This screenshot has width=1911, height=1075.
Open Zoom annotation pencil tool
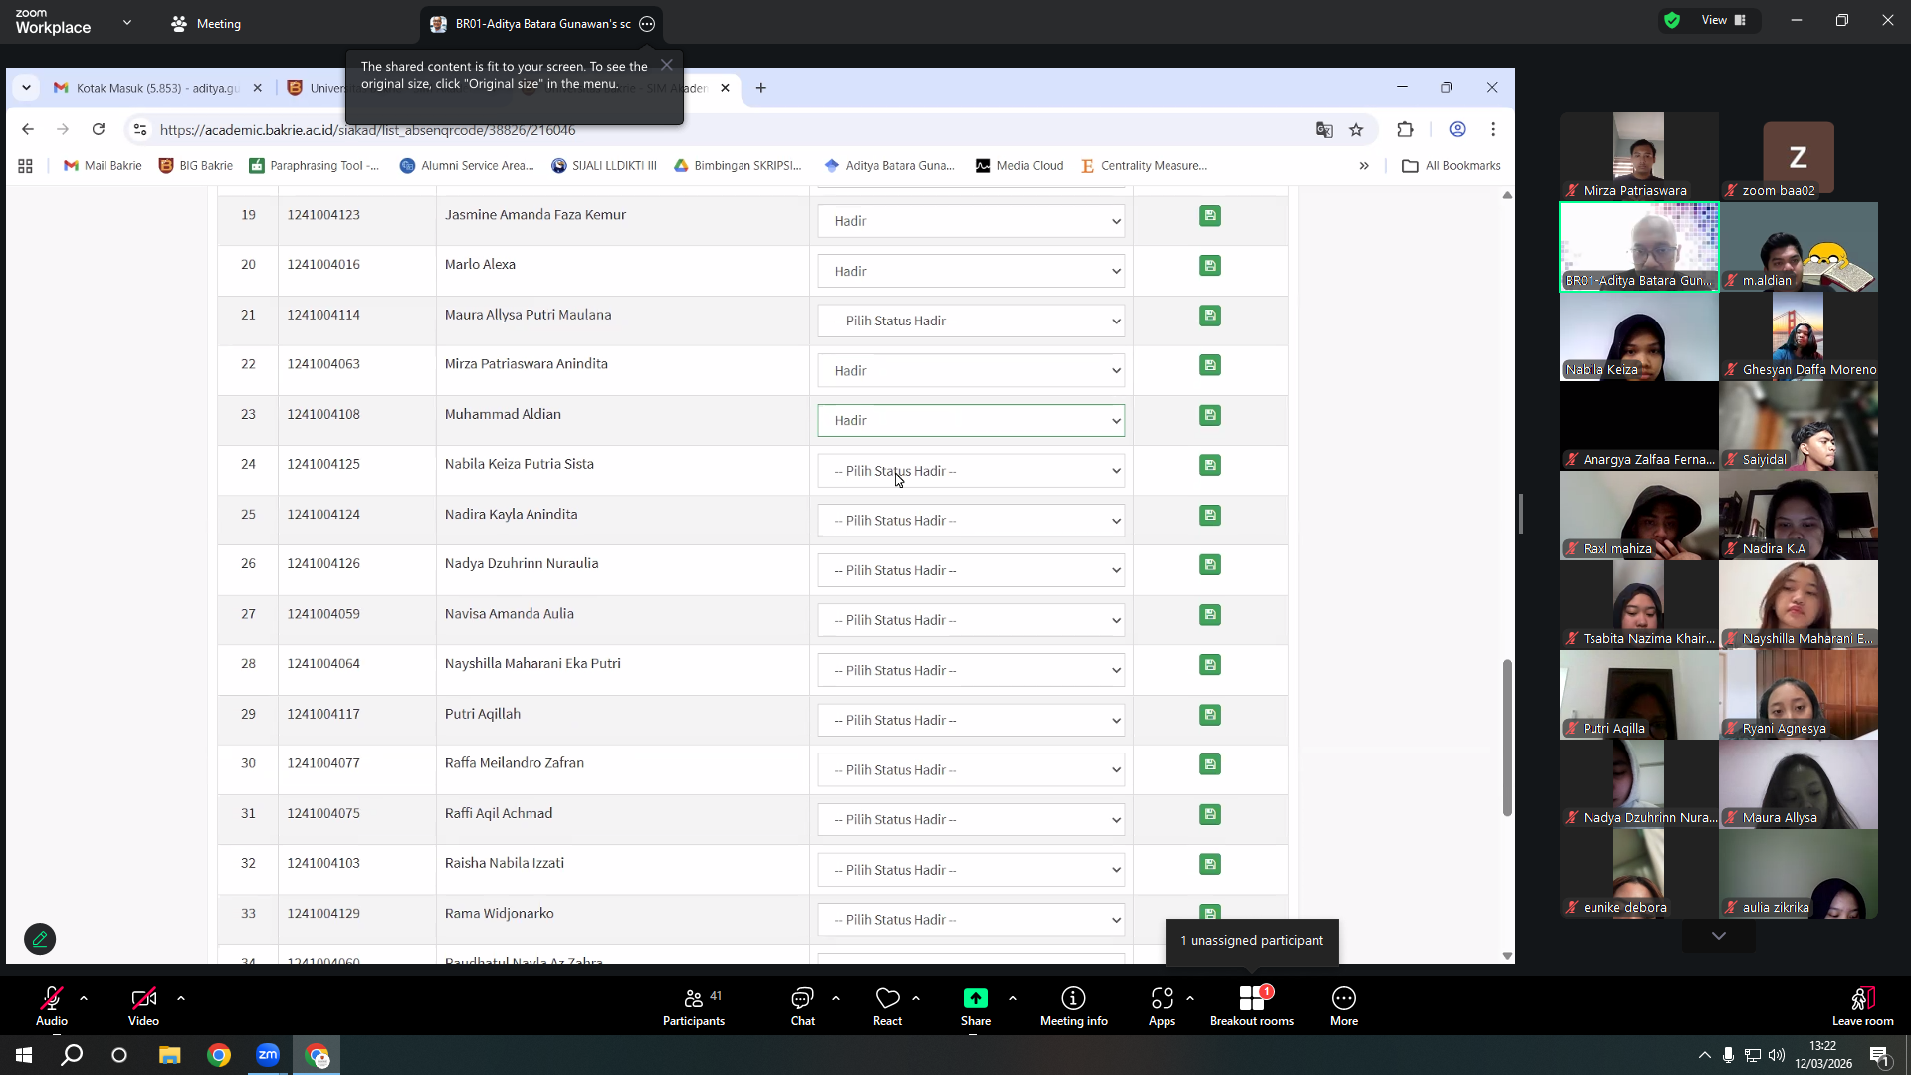pos(40,939)
